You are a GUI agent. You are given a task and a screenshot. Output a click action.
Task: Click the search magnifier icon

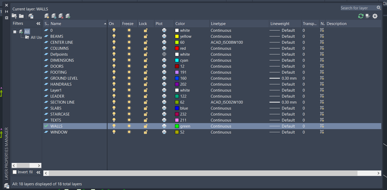[379, 8]
